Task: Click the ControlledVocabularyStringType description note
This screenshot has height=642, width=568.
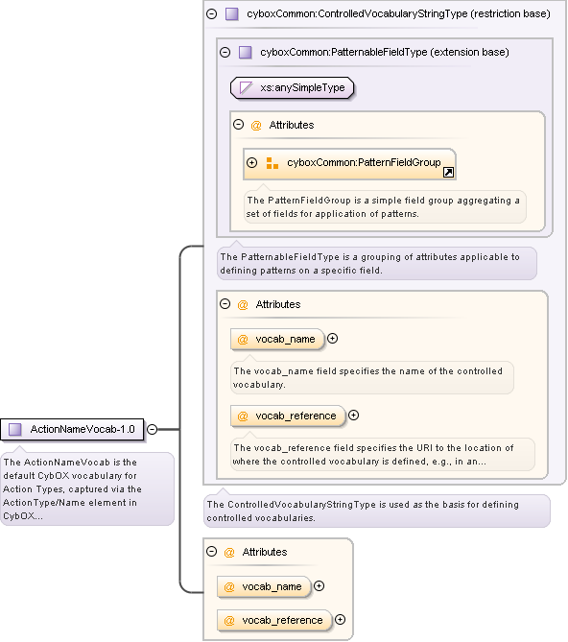Action: coord(377,511)
